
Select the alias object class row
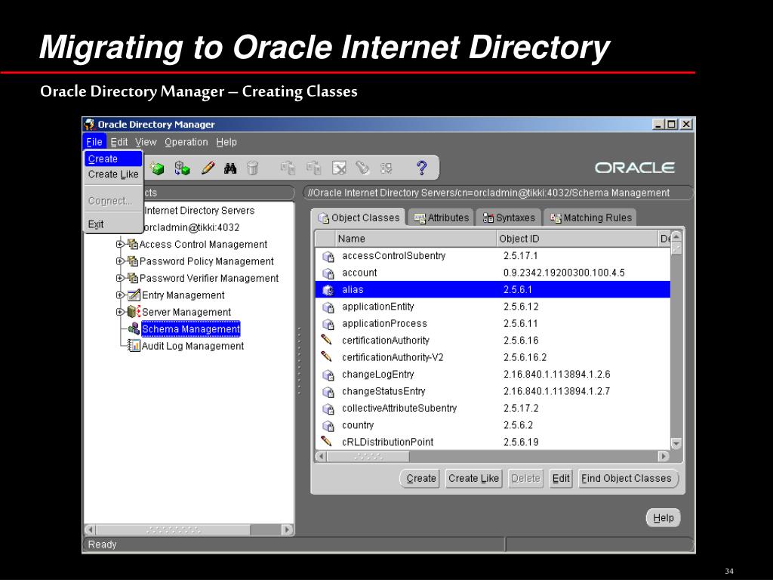pos(493,289)
